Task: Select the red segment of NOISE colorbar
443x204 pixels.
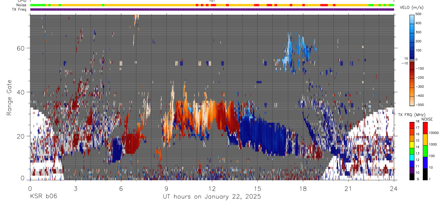Action: pos(425,128)
